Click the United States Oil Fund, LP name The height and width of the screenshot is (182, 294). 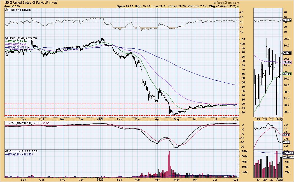[31, 3]
